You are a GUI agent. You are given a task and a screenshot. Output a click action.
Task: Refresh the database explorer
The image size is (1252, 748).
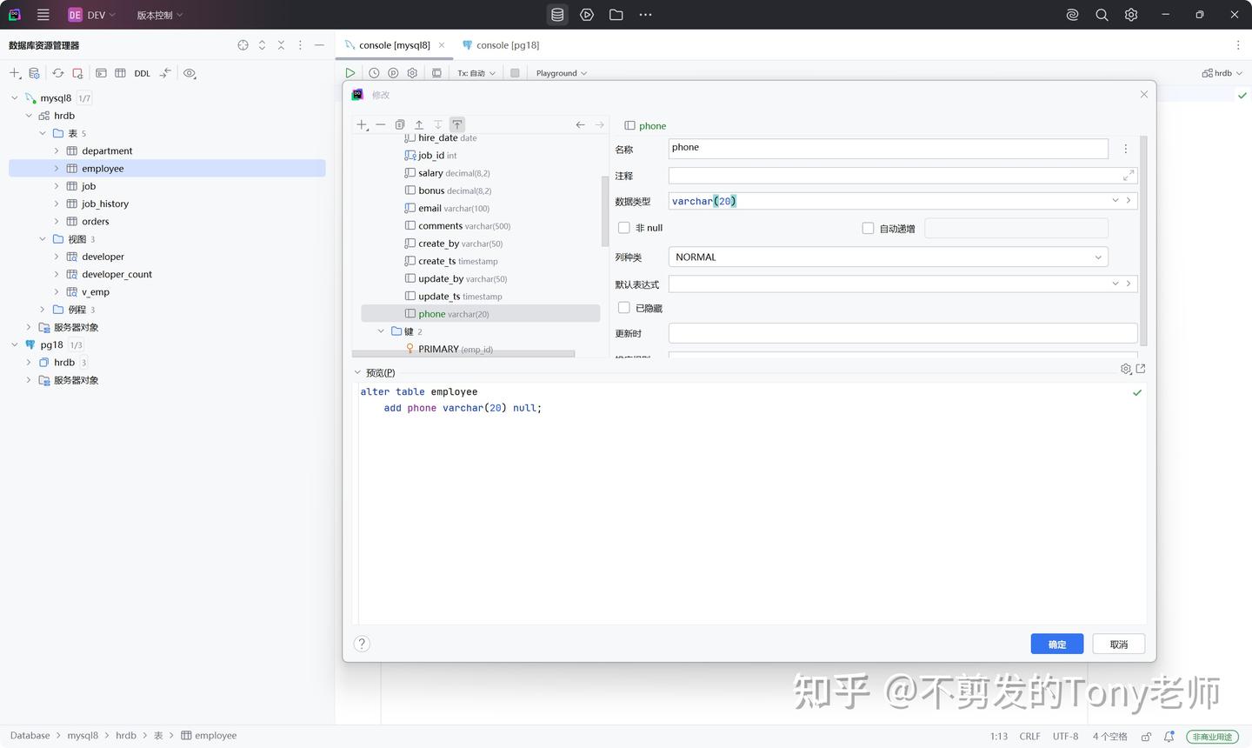tap(58, 73)
